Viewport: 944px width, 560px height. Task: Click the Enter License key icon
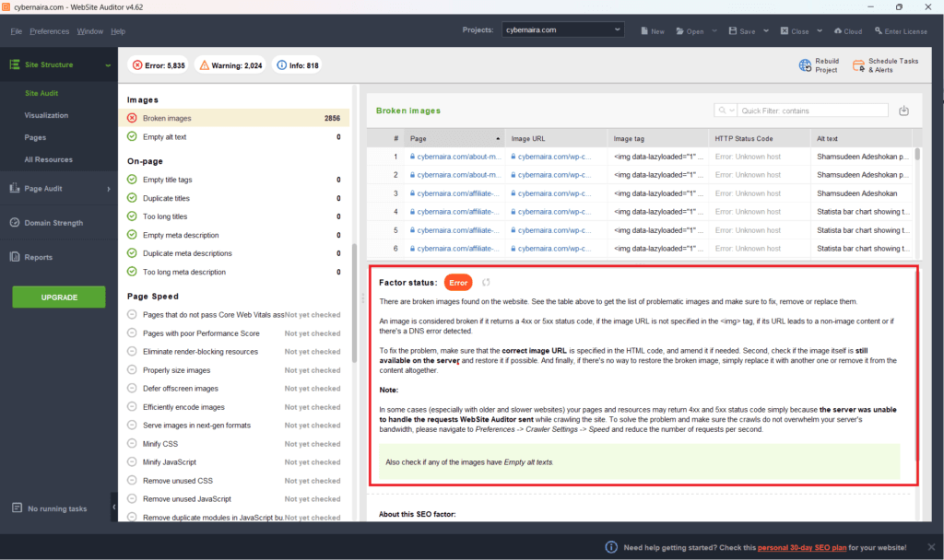(x=879, y=30)
